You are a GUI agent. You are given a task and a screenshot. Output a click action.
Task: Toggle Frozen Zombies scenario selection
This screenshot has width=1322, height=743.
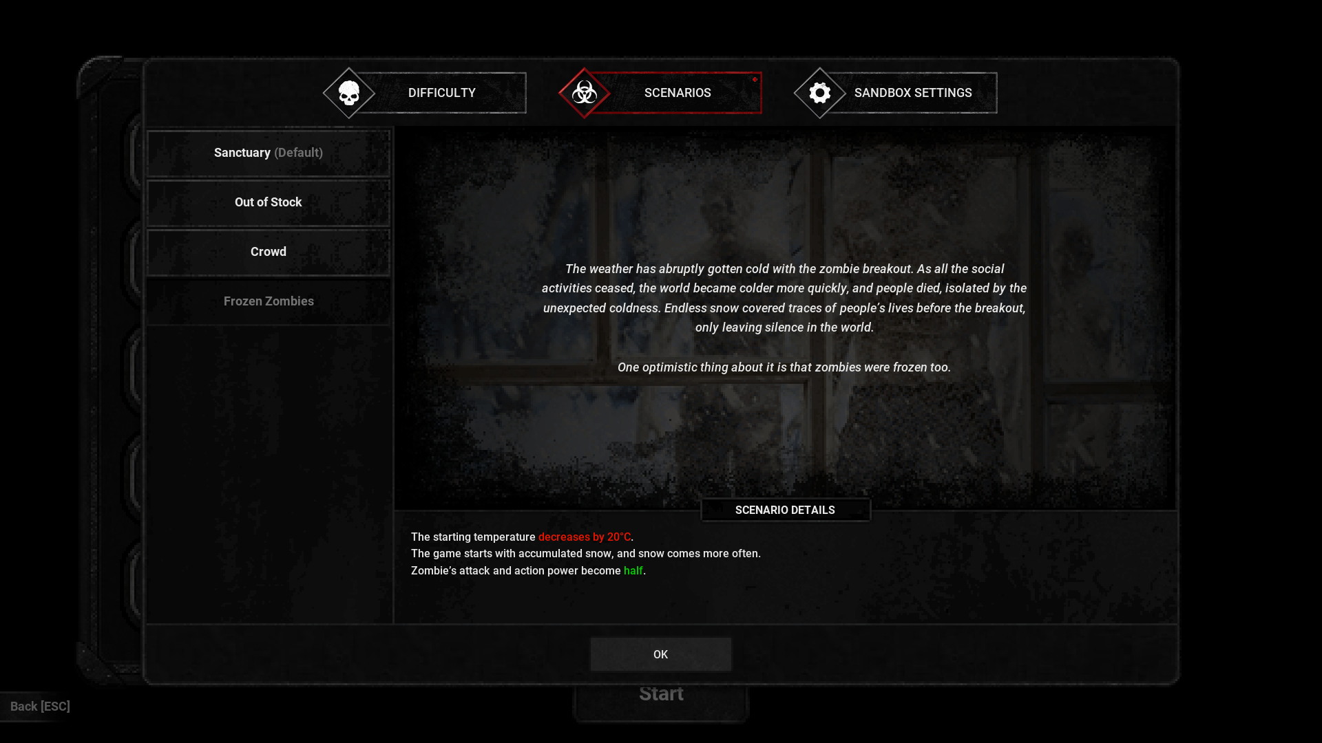point(269,300)
